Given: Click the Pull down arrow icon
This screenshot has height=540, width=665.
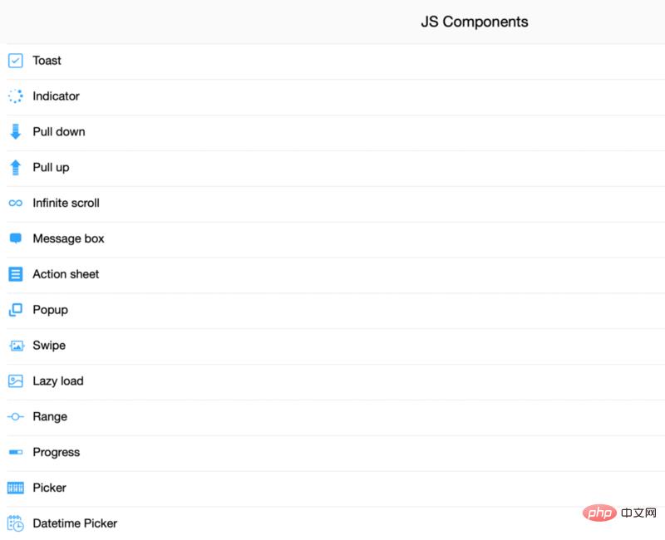Looking at the screenshot, I should [15, 131].
